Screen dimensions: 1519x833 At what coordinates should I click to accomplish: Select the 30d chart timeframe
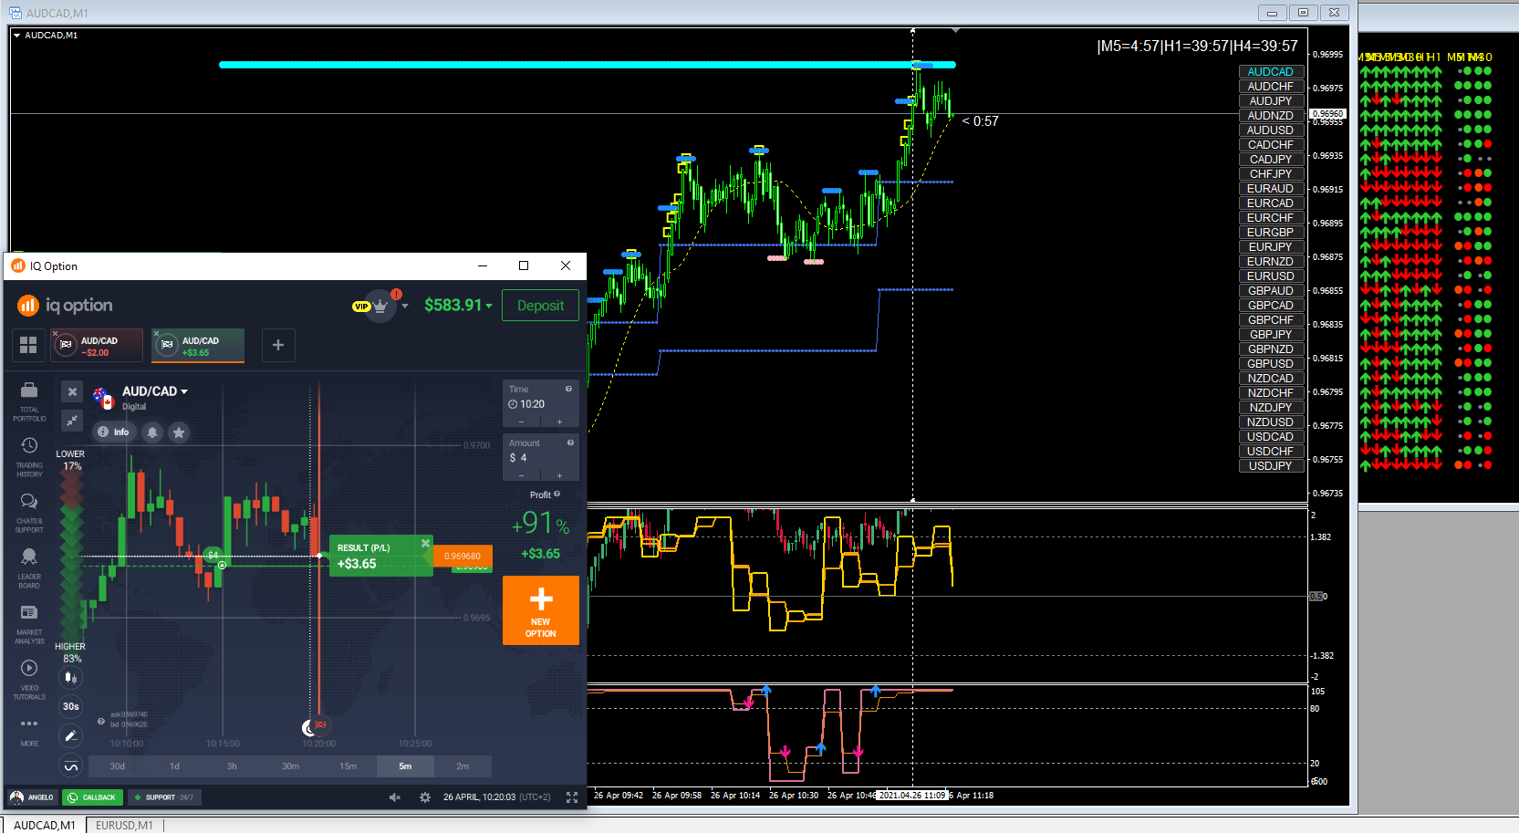click(x=117, y=766)
